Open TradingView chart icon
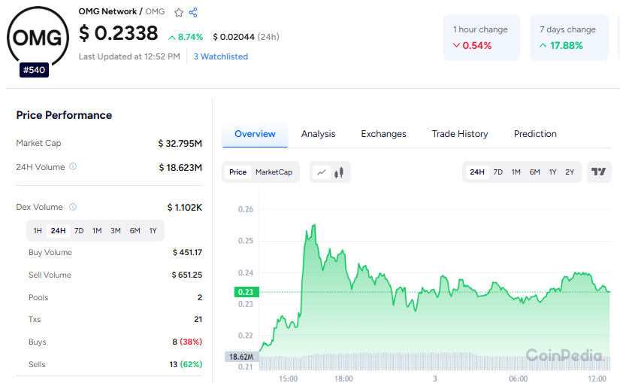 pos(599,172)
